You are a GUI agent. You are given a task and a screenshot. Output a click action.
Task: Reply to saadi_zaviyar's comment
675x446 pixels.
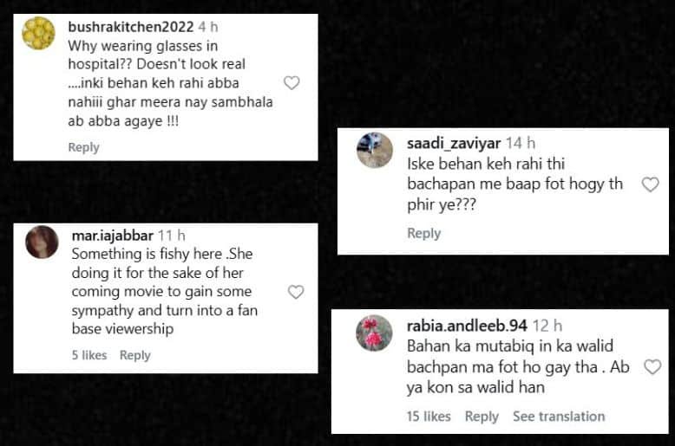coord(423,233)
